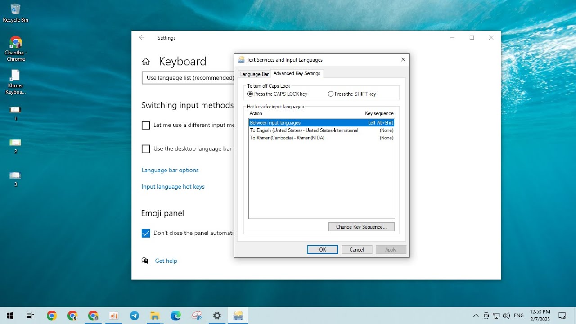Click the Text Services dialog title icon
Screen dimensions: 576x324
coord(241,60)
